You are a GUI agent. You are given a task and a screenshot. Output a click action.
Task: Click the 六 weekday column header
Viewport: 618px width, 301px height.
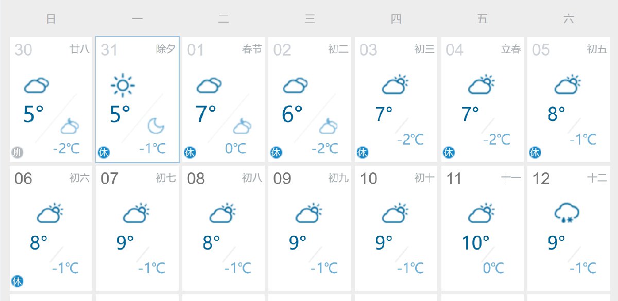click(569, 20)
